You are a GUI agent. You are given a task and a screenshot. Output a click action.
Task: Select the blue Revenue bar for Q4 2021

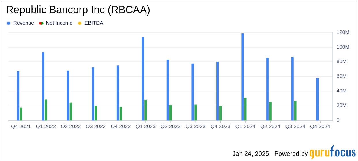pos(18,96)
